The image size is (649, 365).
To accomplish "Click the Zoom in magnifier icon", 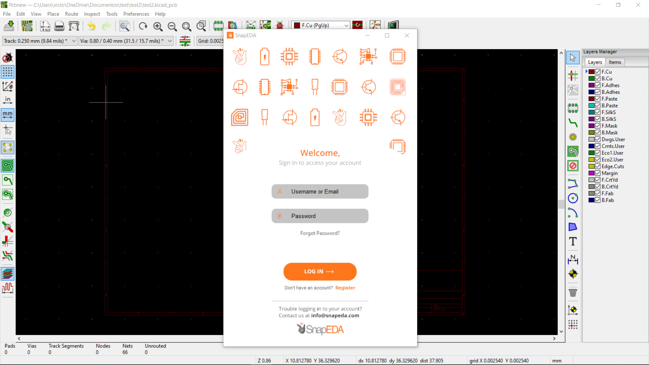I will click(x=158, y=26).
